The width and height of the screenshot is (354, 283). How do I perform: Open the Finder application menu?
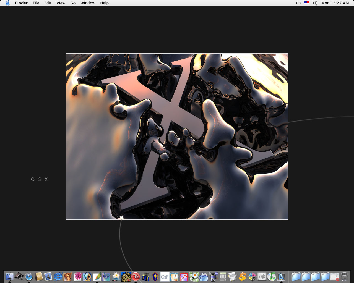(x=21, y=3)
